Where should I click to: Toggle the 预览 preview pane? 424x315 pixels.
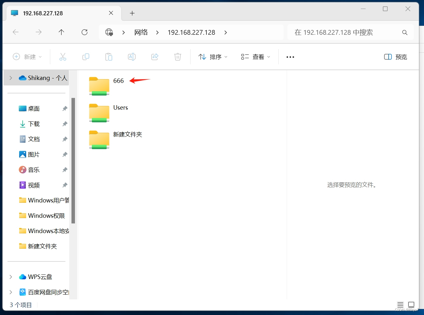(x=396, y=57)
